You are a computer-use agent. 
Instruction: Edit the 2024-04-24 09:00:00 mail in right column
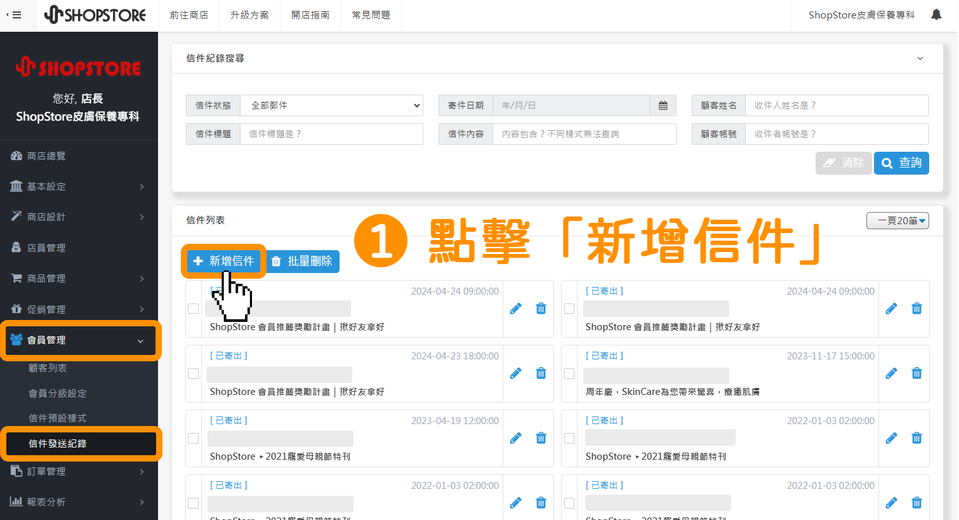[x=892, y=309]
